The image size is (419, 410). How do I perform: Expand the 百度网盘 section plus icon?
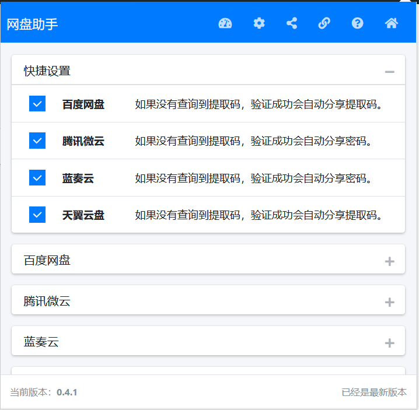tap(389, 261)
